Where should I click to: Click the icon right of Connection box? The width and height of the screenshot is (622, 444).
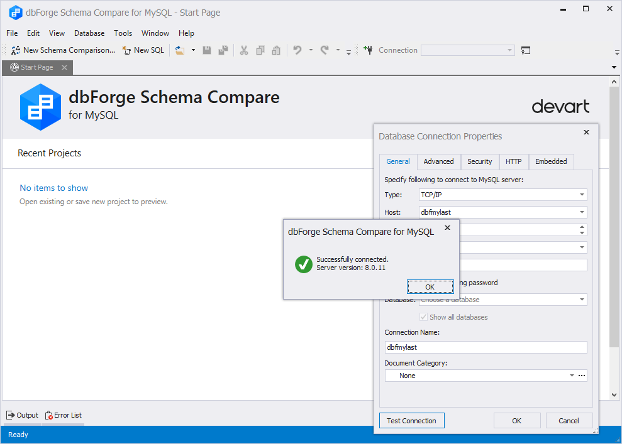click(x=526, y=50)
